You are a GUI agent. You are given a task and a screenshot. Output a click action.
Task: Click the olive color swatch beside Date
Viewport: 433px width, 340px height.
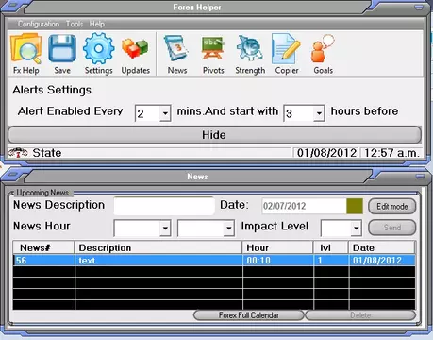(x=355, y=206)
